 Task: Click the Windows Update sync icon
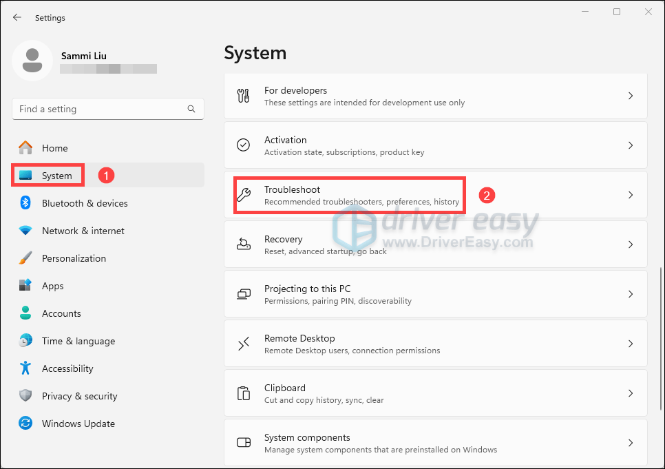pyautogui.click(x=25, y=424)
